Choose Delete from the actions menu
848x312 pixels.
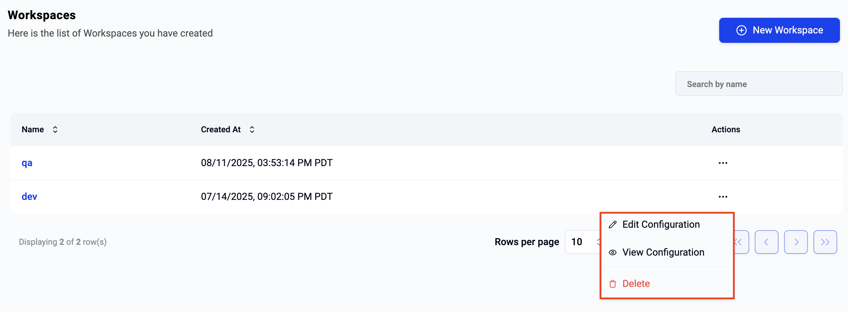[636, 284]
